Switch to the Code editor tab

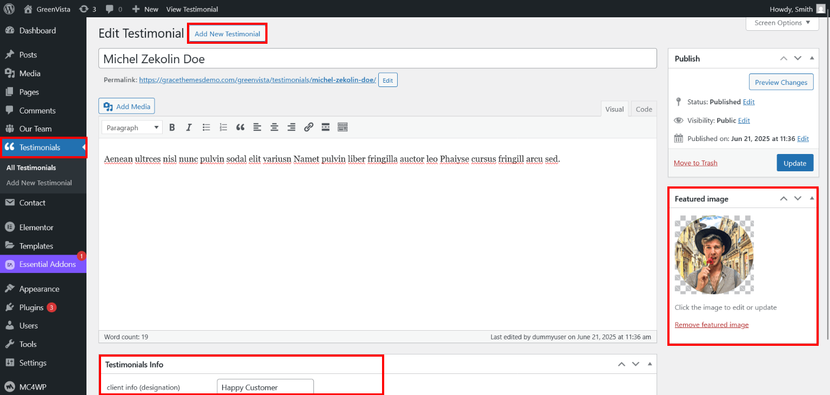[644, 109]
